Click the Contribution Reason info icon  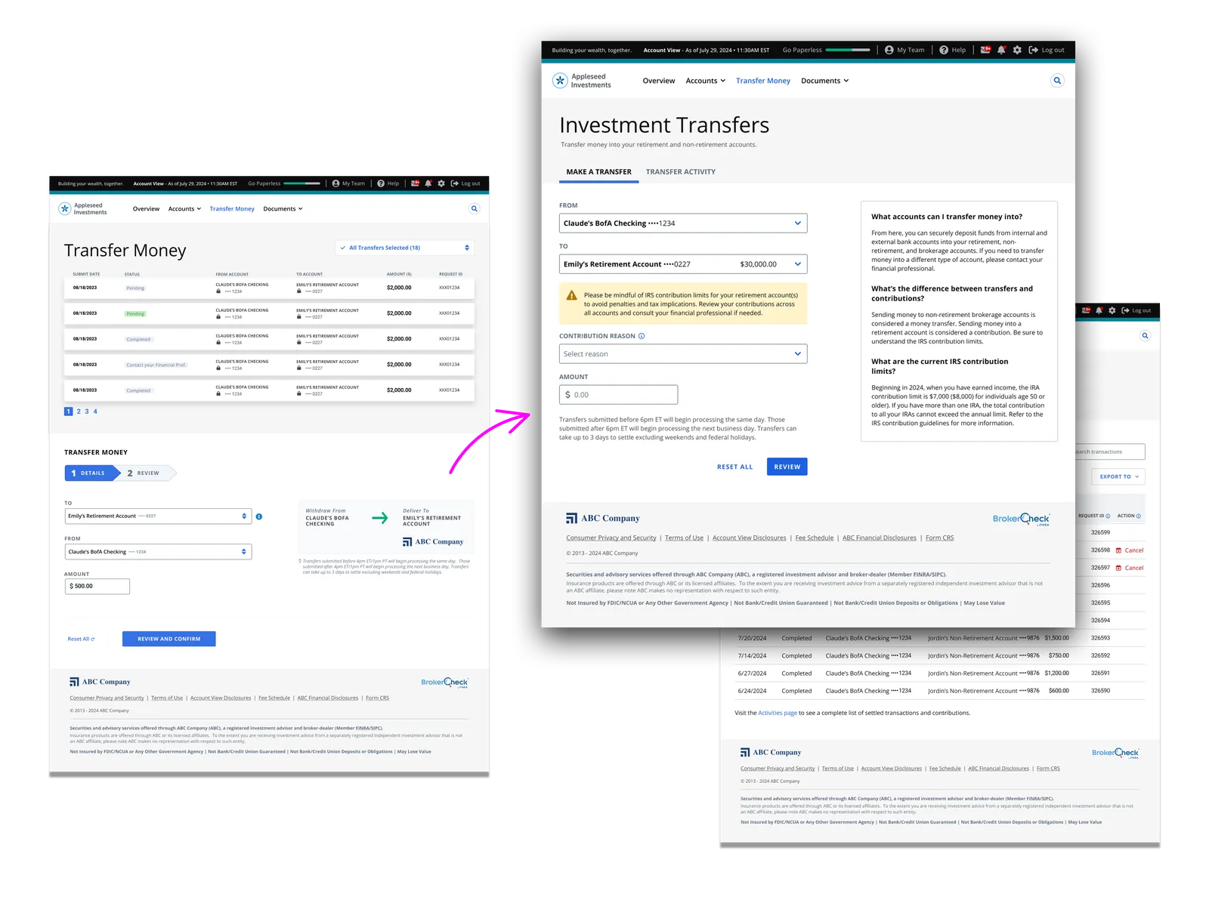[642, 336]
